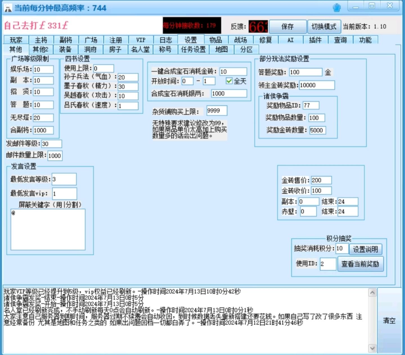Open the 称号 sub-tab

[x=165, y=50]
